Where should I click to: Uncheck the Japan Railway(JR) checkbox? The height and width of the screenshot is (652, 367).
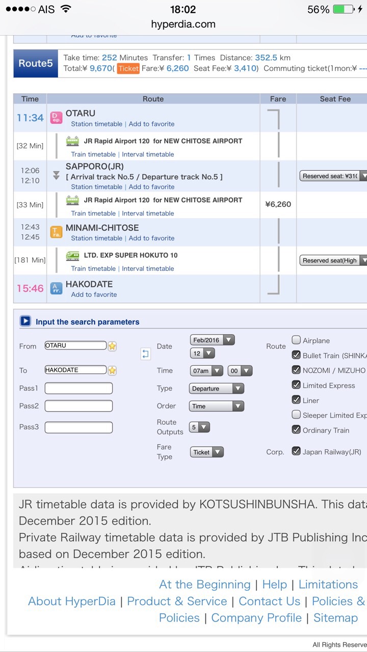point(296,451)
